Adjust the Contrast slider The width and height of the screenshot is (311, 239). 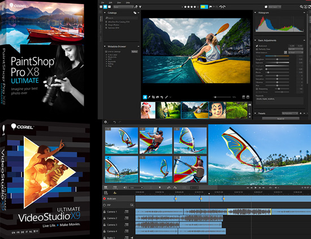point(277,76)
